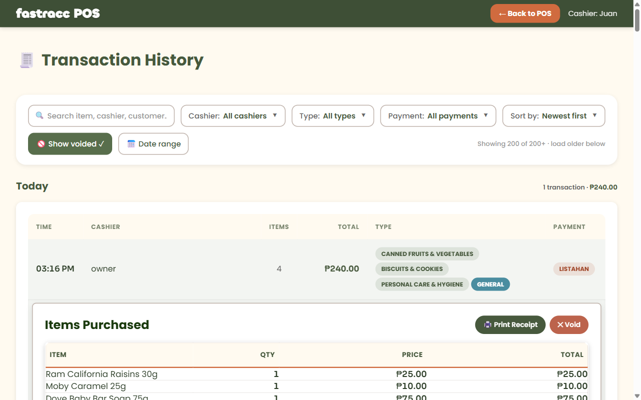Click the fastracc POS logo

(58, 13)
